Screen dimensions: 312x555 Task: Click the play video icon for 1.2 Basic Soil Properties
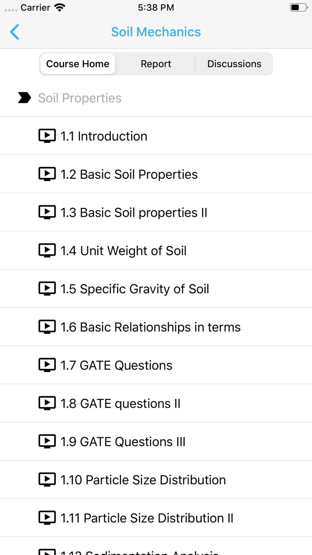click(47, 174)
